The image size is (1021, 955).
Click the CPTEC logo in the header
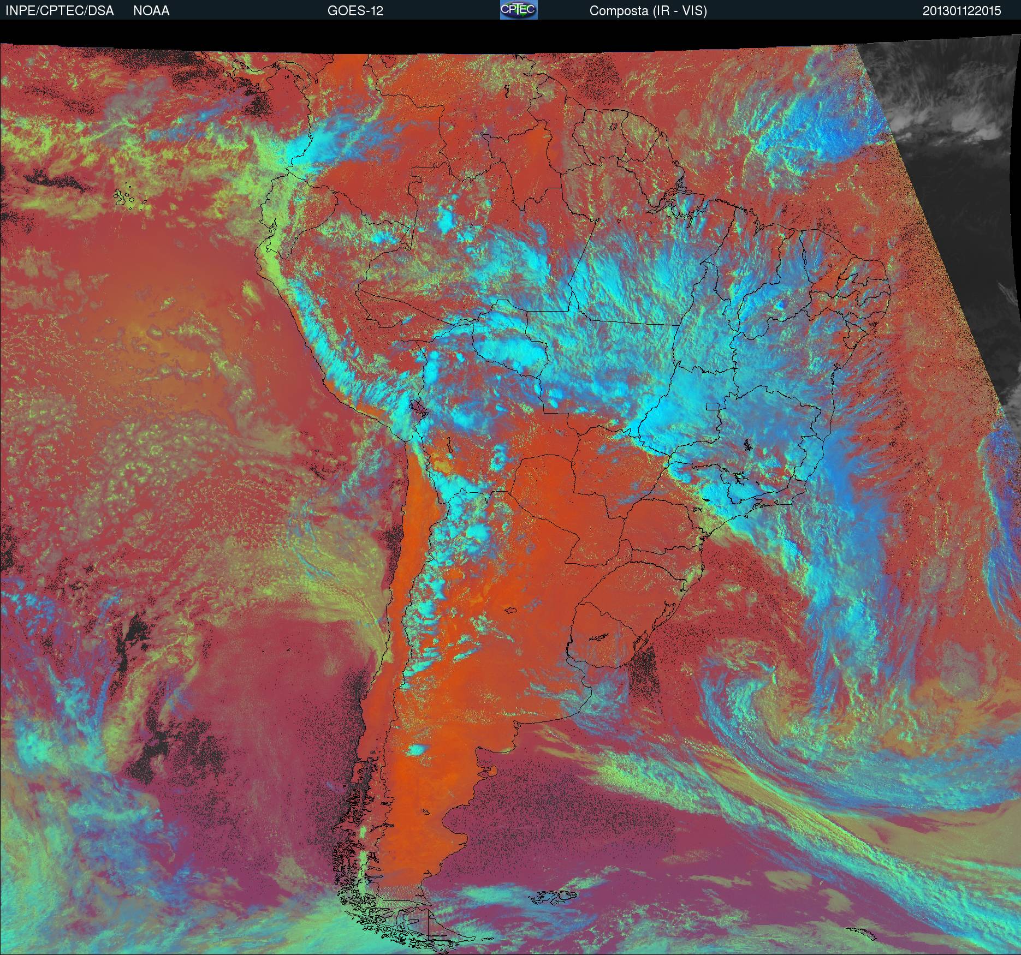tap(519, 10)
